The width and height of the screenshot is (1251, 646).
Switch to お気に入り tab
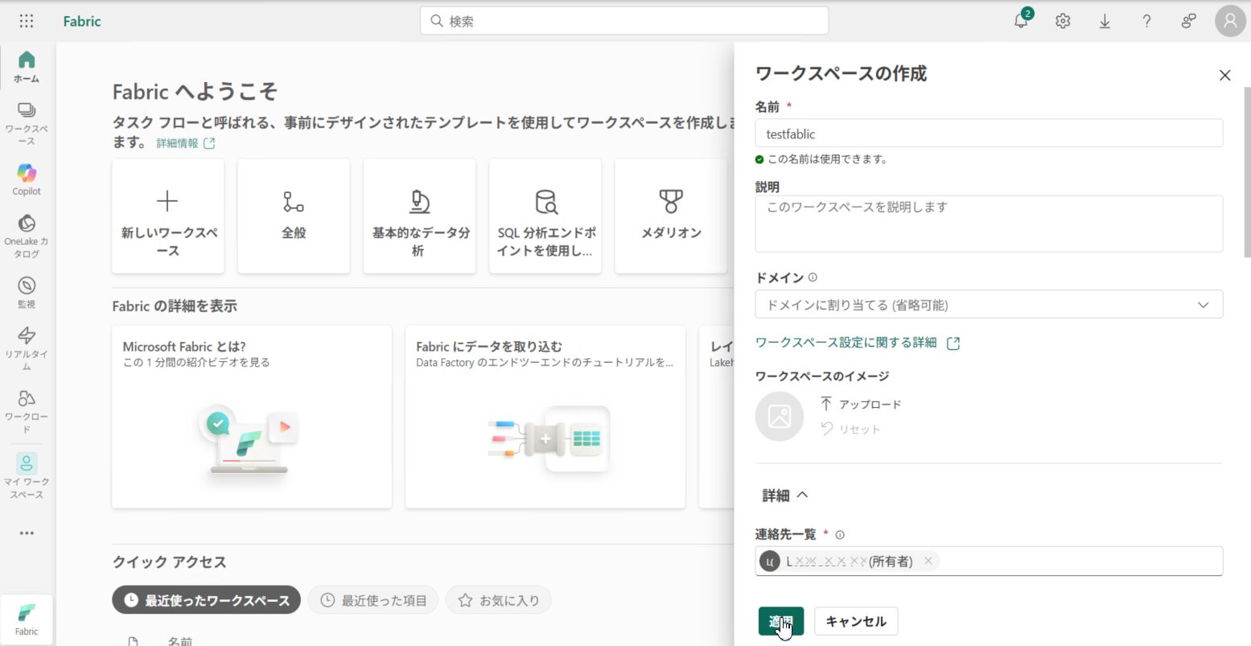[498, 600]
